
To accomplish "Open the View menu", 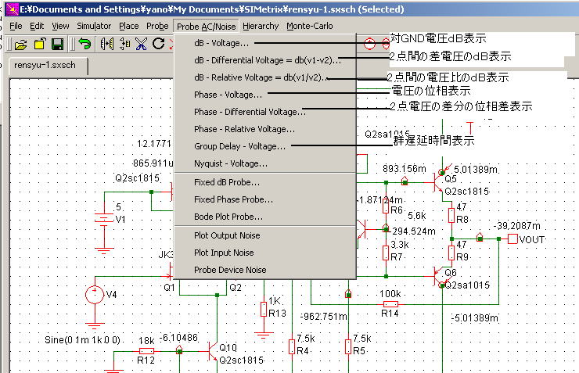I will 60,26.
